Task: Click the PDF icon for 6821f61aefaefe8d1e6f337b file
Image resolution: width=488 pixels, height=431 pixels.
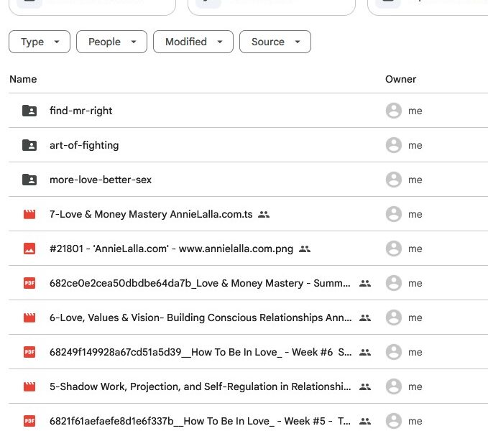Action: [x=29, y=421]
